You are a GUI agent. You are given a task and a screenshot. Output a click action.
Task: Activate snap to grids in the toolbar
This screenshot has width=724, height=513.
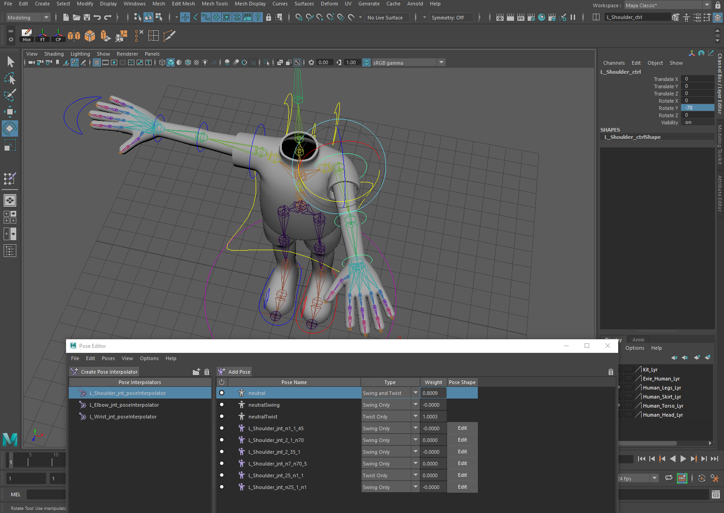[185, 17]
